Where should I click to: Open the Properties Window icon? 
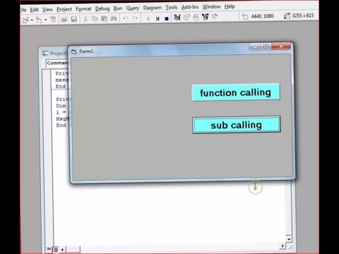click(186, 17)
